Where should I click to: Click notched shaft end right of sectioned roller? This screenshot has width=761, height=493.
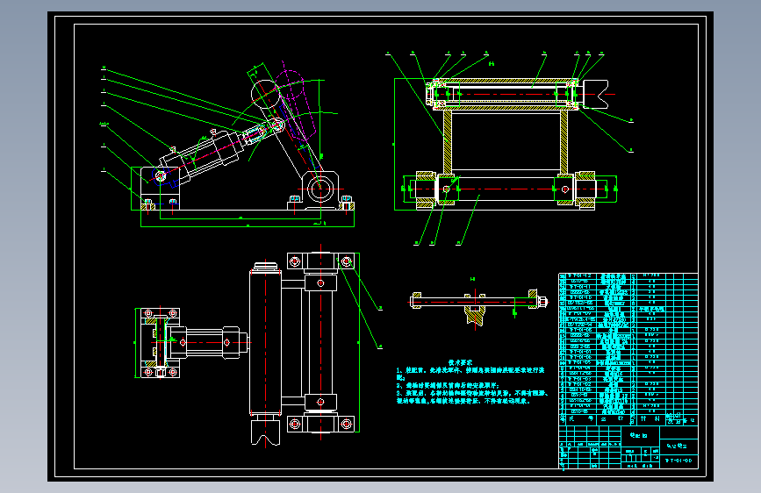[x=596, y=95]
